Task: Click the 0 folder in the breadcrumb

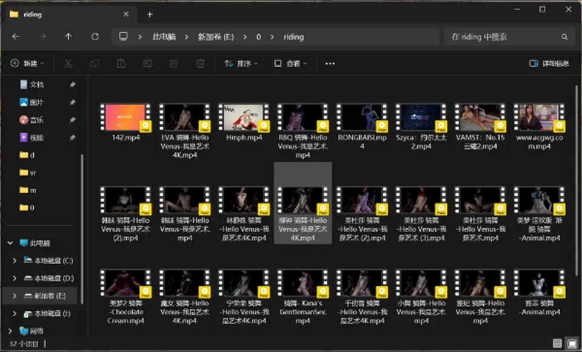Action: (x=259, y=37)
